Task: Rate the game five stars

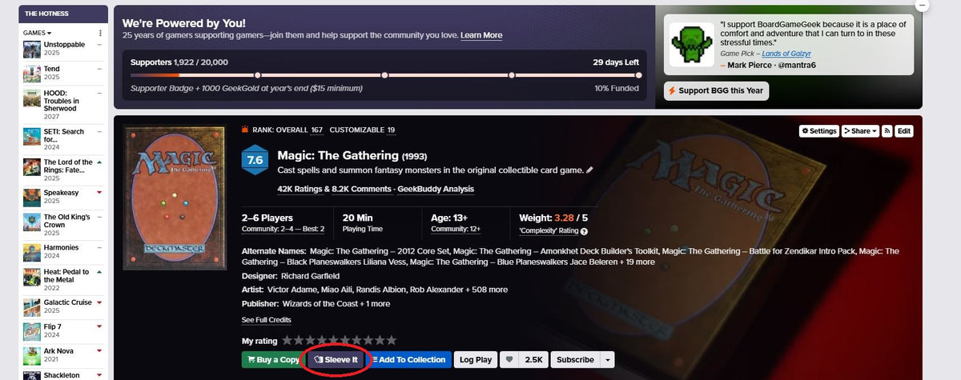Action: [333, 340]
